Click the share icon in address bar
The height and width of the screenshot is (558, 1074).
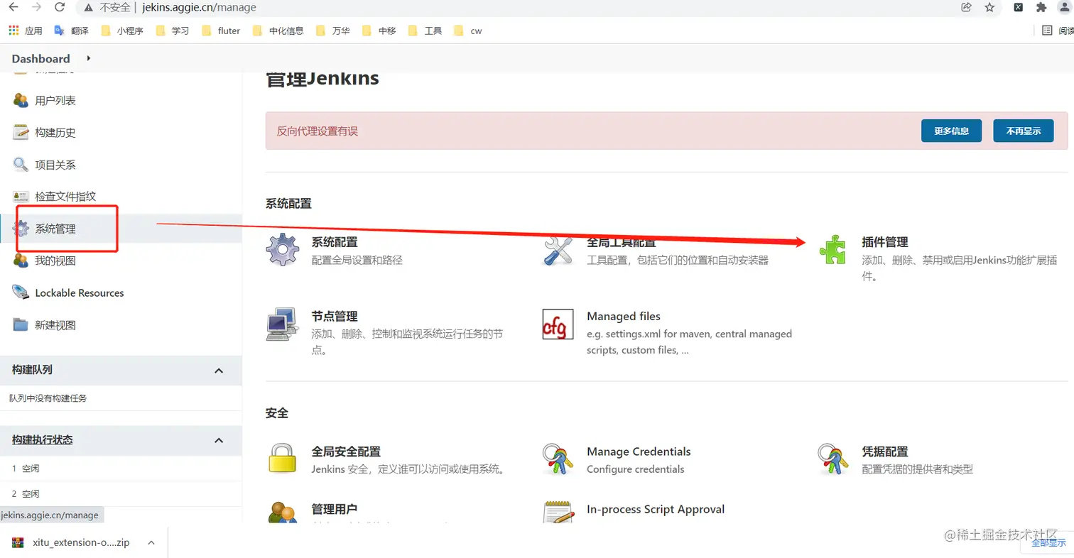tap(966, 7)
